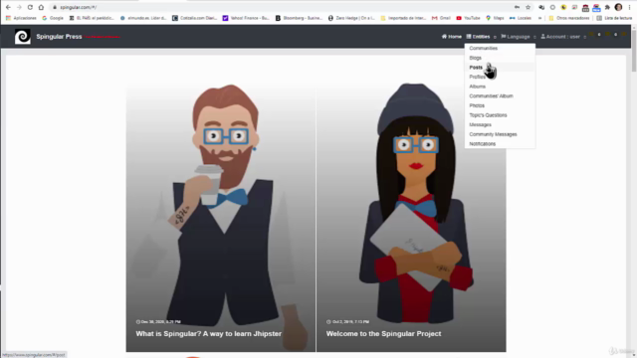Viewport: 637px width, 358px height.
Task: Open the elmundo.es bookmark
Action: (143, 18)
